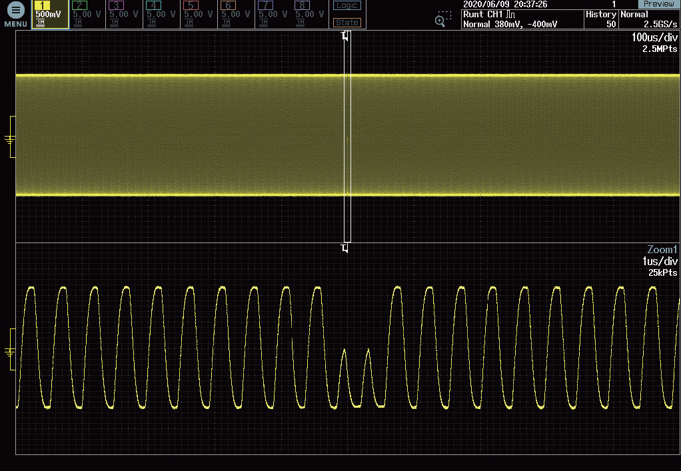Select channel 1 set to 500mV
The image size is (681, 471).
[50, 15]
